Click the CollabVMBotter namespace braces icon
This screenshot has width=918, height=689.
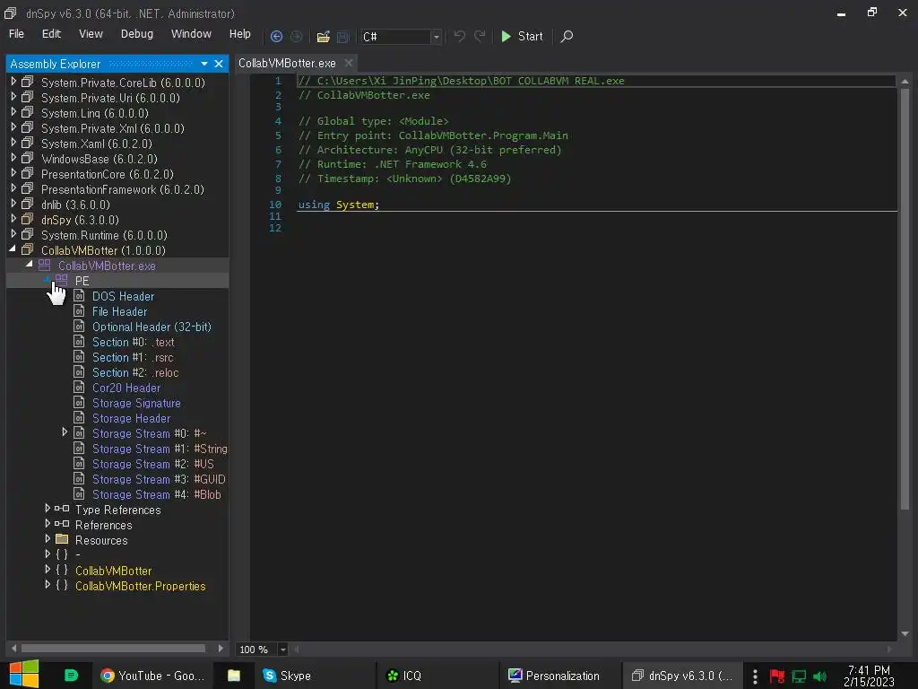[62, 570]
